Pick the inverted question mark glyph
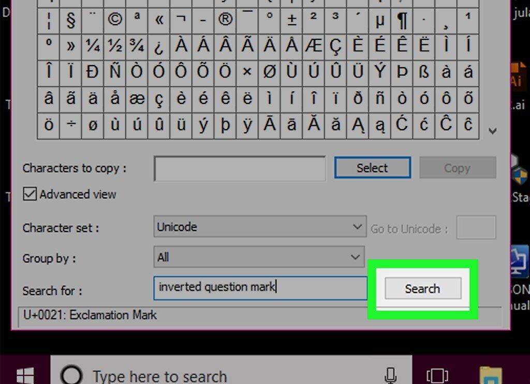Screen dimensions: 530x384 (159, 46)
